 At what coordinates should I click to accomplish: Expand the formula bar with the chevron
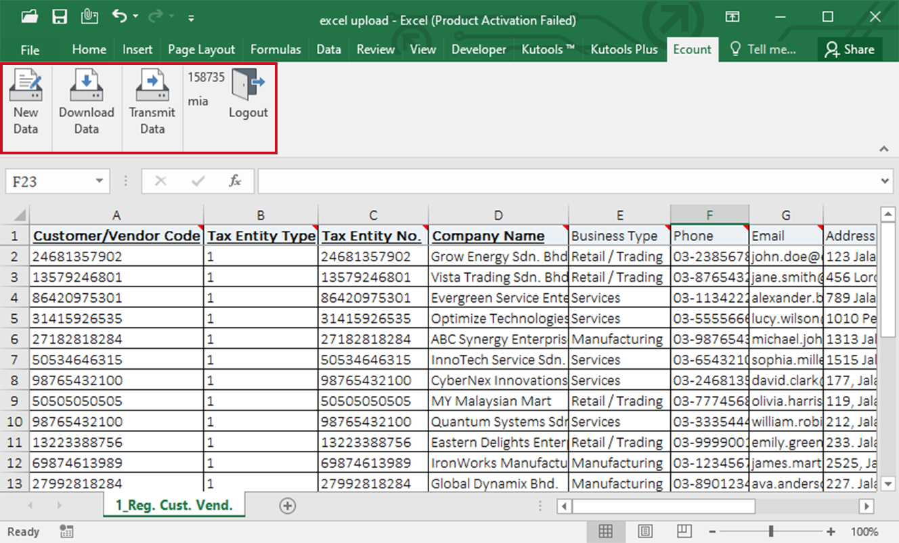pos(886,181)
